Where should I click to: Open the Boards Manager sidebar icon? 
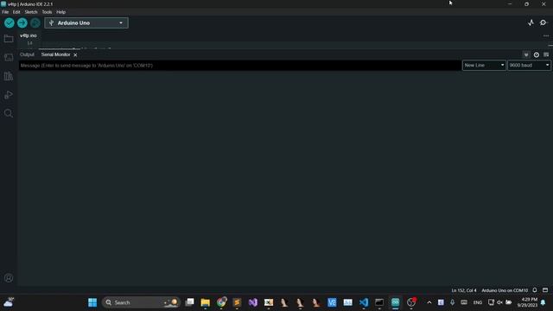coord(9,58)
